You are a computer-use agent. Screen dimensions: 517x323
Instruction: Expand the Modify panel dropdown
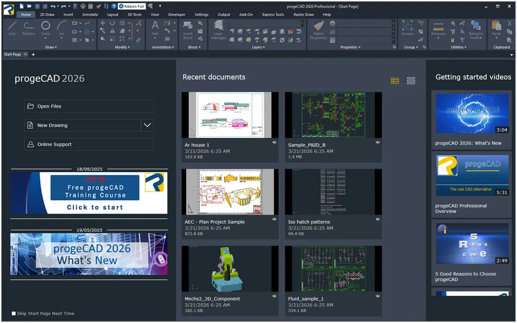tap(122, 47)
